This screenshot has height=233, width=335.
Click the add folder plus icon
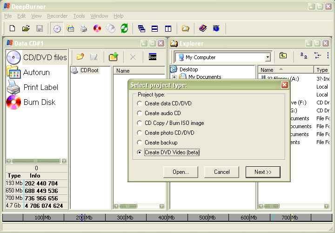(x=113, y=57)
